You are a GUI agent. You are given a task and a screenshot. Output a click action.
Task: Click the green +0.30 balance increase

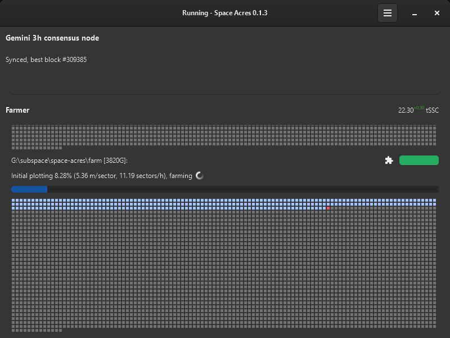click(x=419, y=108)
